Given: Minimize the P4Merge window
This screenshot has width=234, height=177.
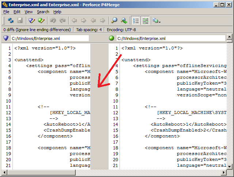Looking at the screenshot, I should click(216, 5).
